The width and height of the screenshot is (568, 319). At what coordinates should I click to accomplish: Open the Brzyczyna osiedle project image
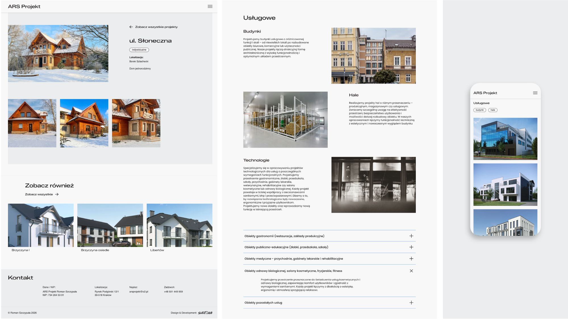pos(110,225)
